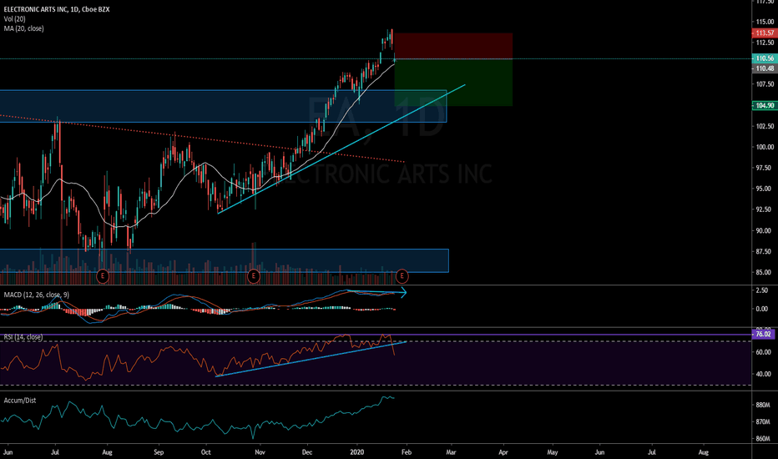Click the earnings marker near February
Image resolution: width=778 pixels, height=459 pixels.
pyautogui.click(x=402, y=276)
